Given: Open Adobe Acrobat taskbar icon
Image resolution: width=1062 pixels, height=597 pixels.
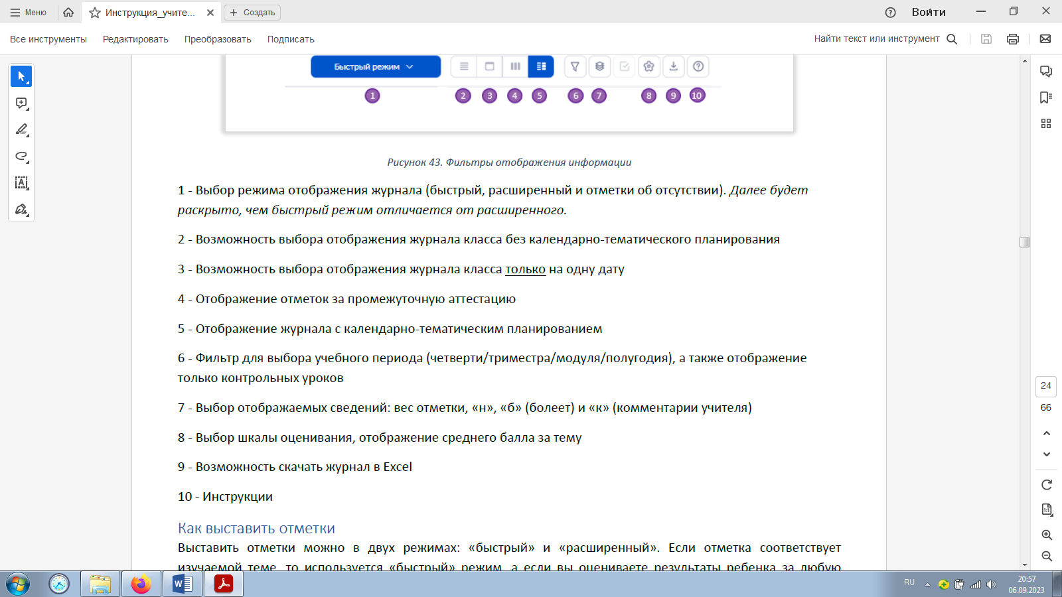Looking at the screenshot, I should [x=224, y=584].
